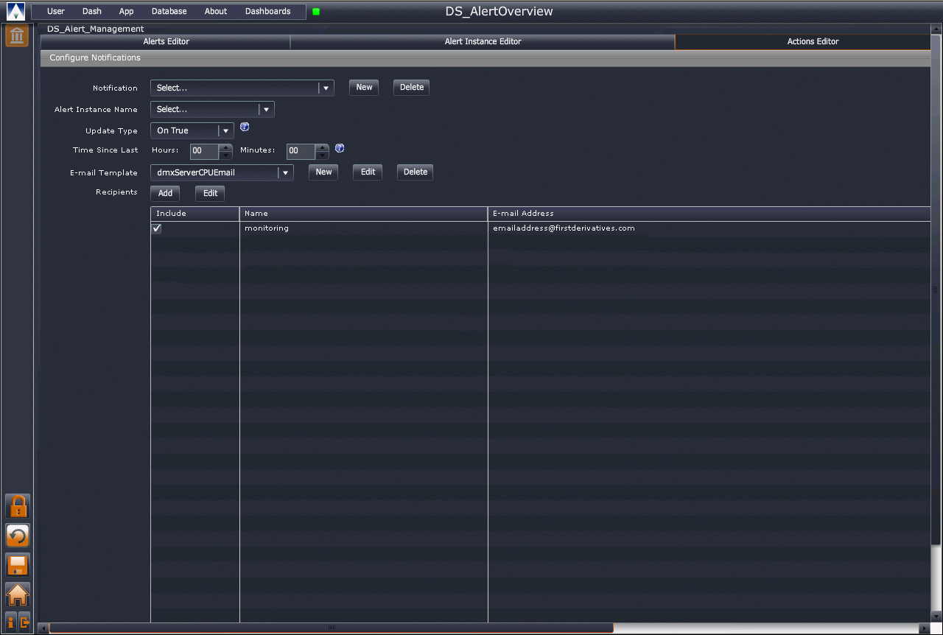Click the orange logout exit icon
Screen dimensions: 943x635
click(x=24, y=622)
